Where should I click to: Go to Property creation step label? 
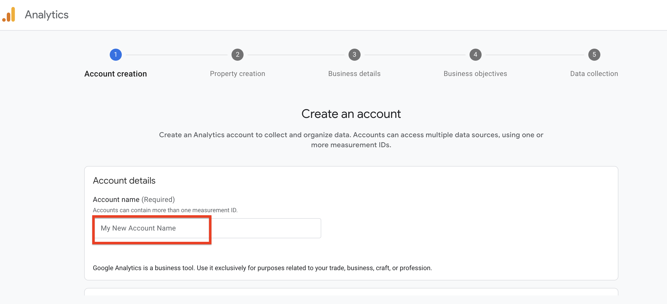[237, 73]
